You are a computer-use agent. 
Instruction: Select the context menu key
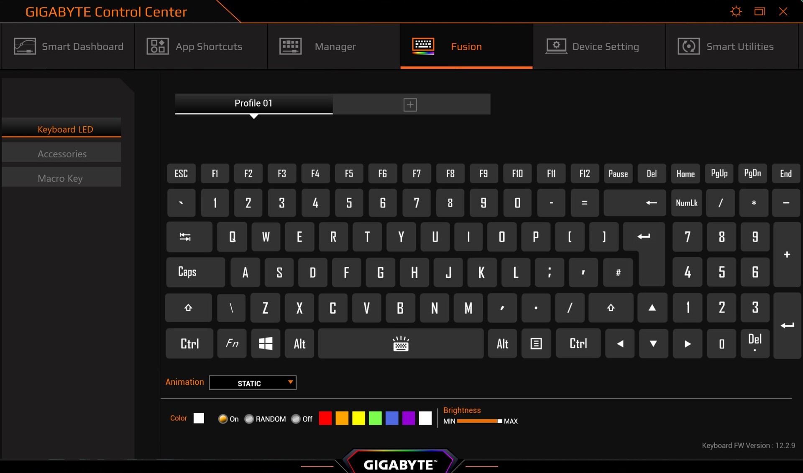(536, 344)
